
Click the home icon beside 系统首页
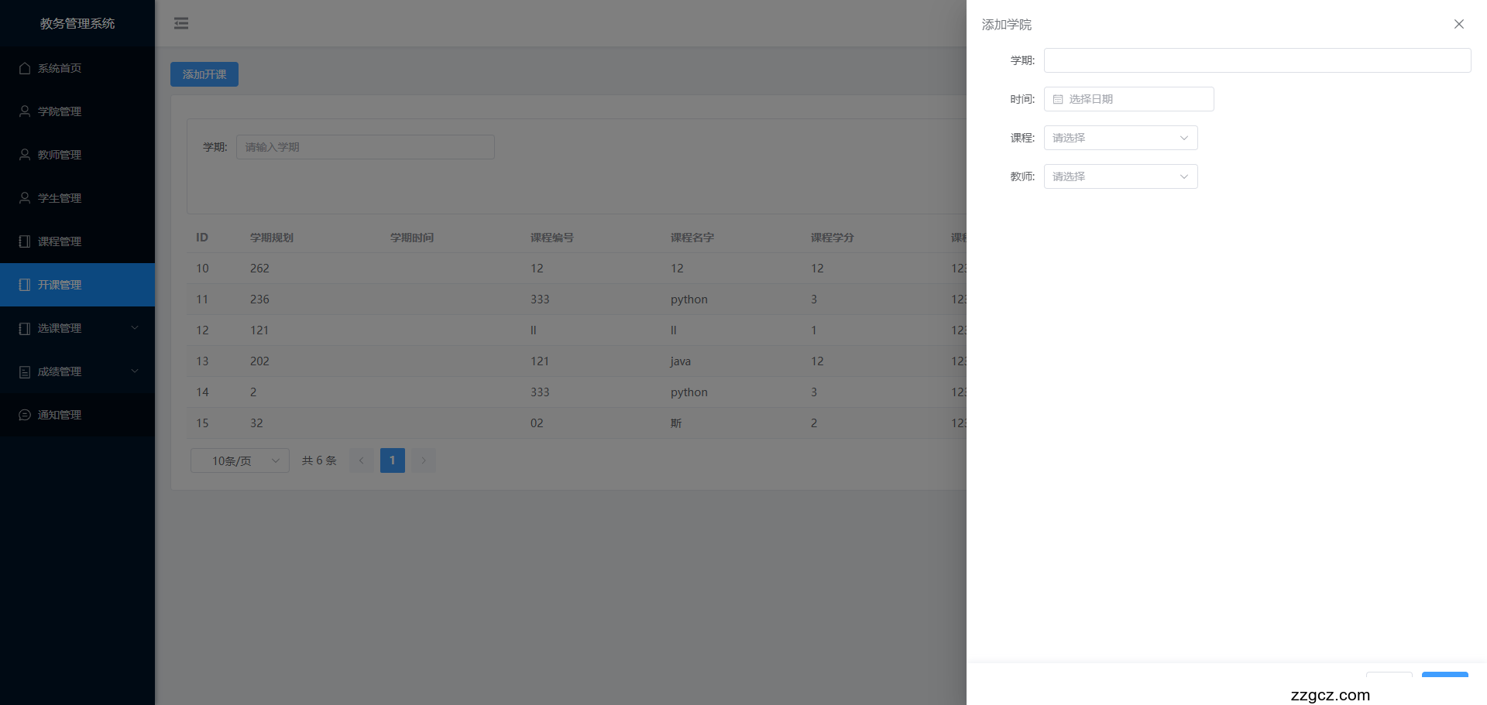click(25, 68)
